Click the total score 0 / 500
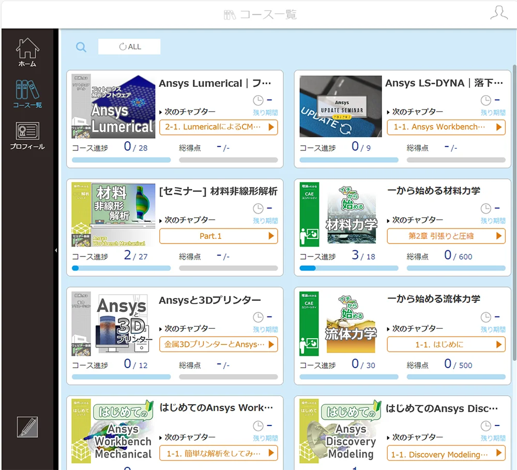 tap(458, 364)
